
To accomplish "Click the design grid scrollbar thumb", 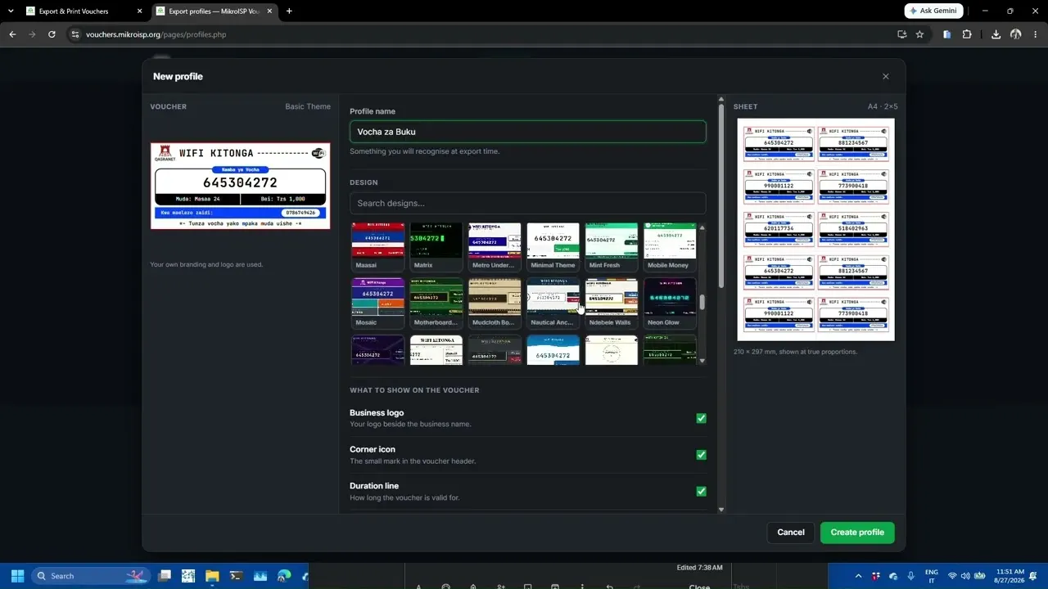I will tap(702, 302).
